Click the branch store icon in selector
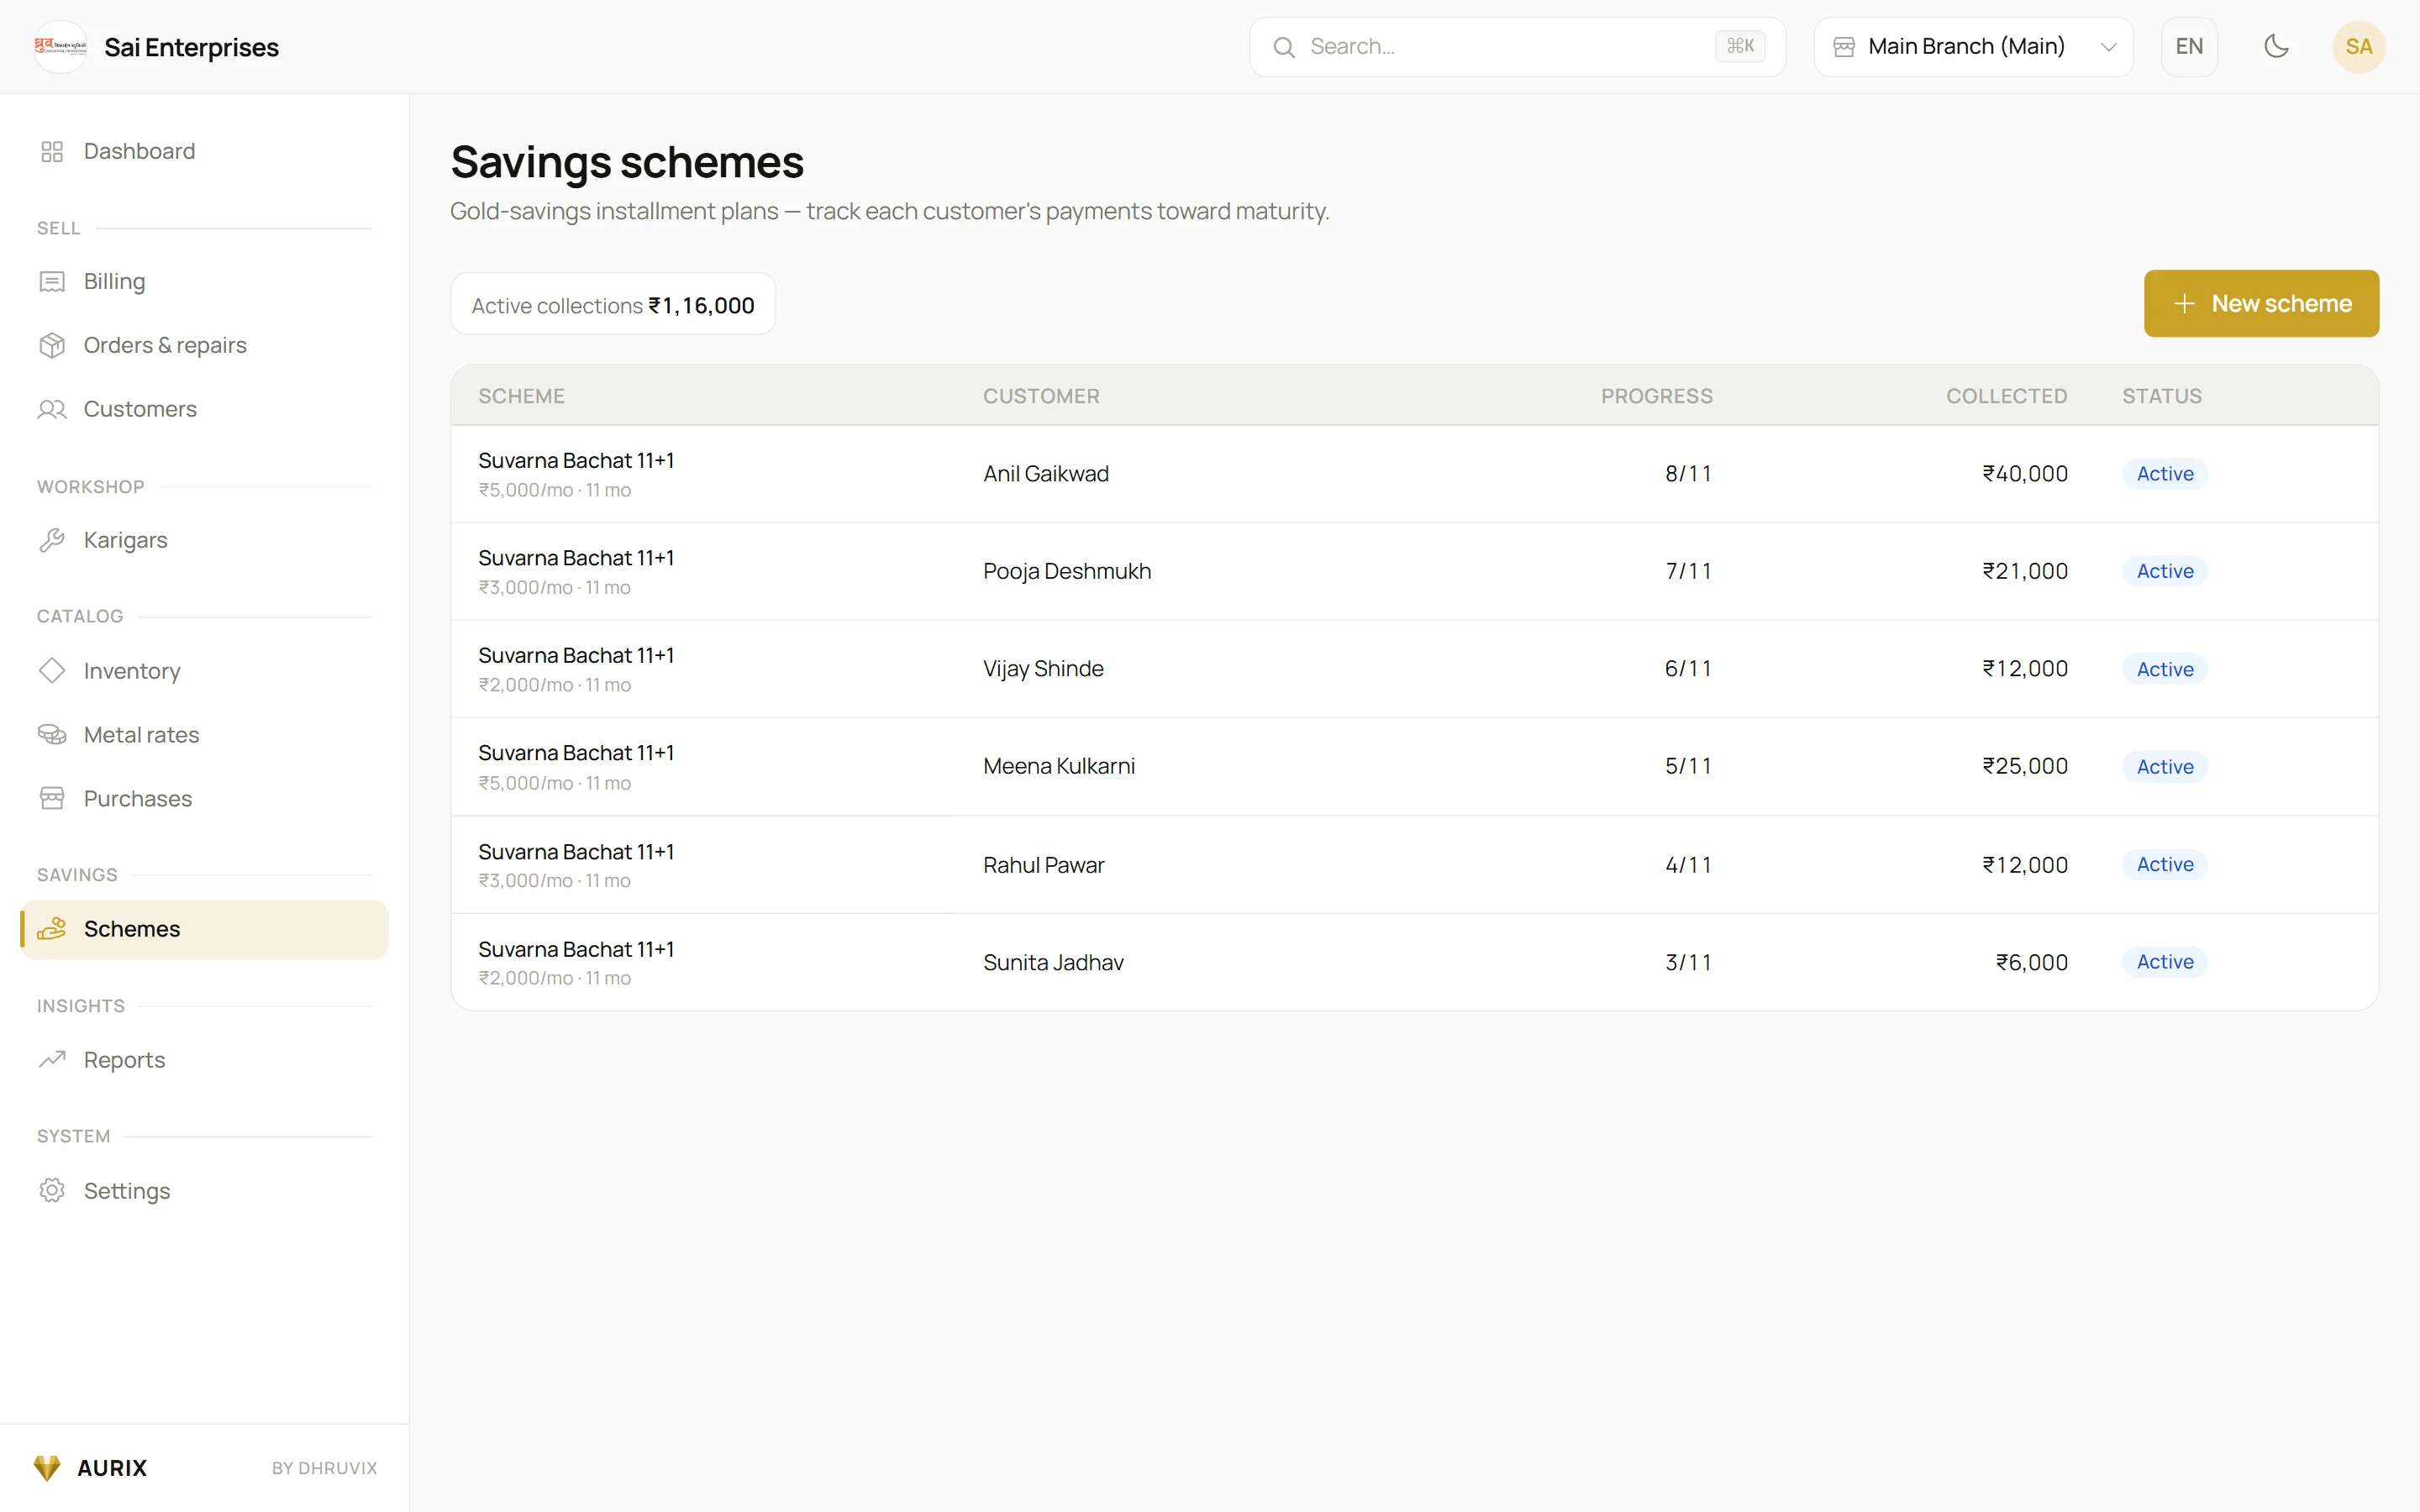 (x=1844, y=47)
